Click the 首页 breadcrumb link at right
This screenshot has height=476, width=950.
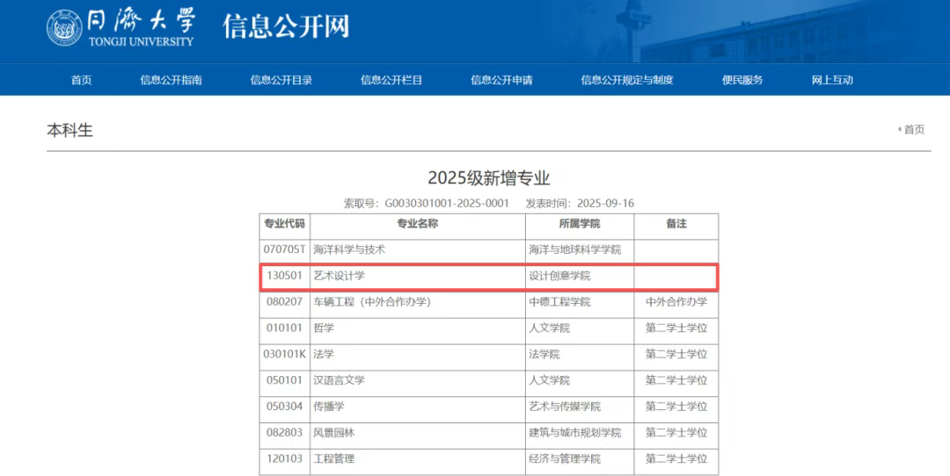[x=913, y=130]
